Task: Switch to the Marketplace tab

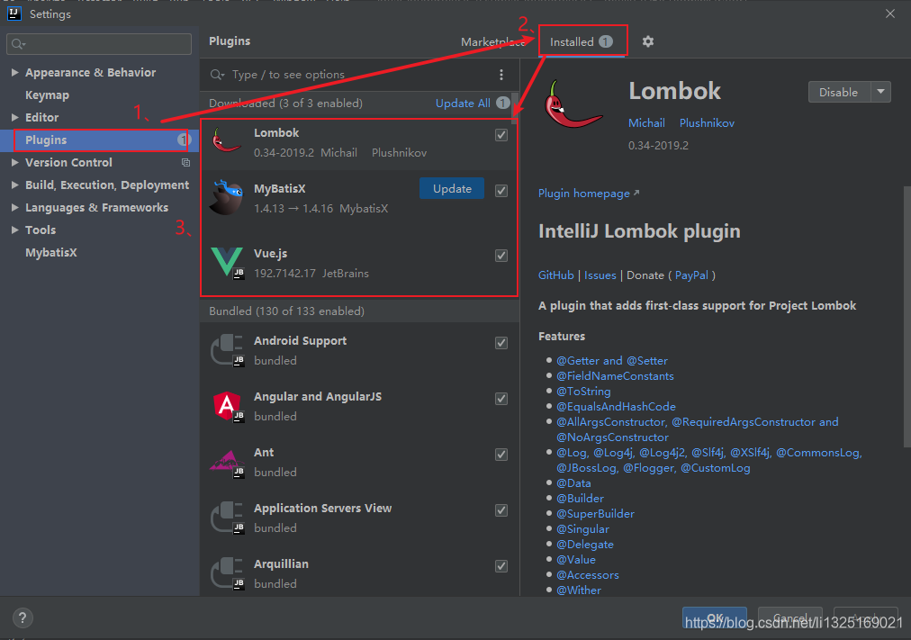Action: click(x=492, y=41)
